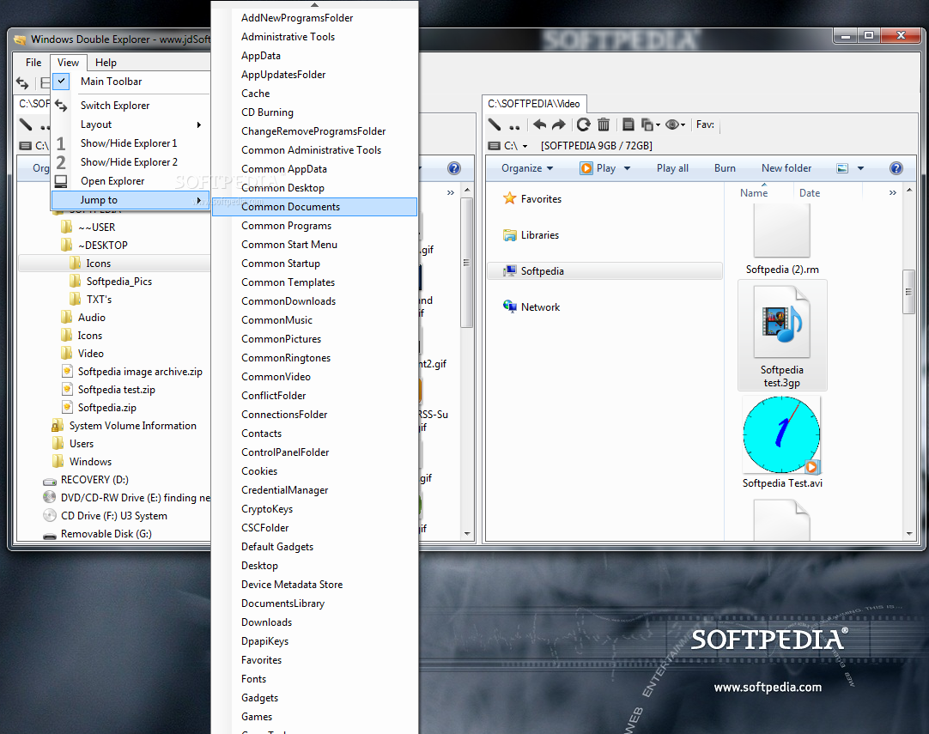Click the left file list vertical scrollbar thumb
Viewport: 929px width, 734px height.
tap(467, 263)
